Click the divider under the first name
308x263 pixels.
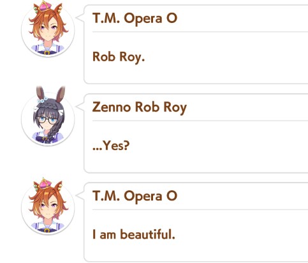pyautogui.click(x=200, y=32)
